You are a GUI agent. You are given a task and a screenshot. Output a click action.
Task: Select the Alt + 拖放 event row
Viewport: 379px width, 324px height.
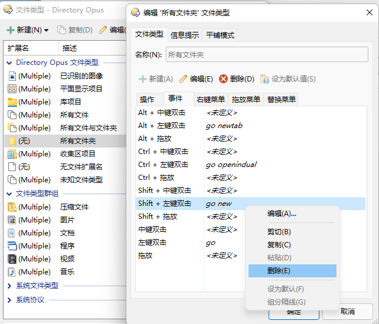pos(250,139)
